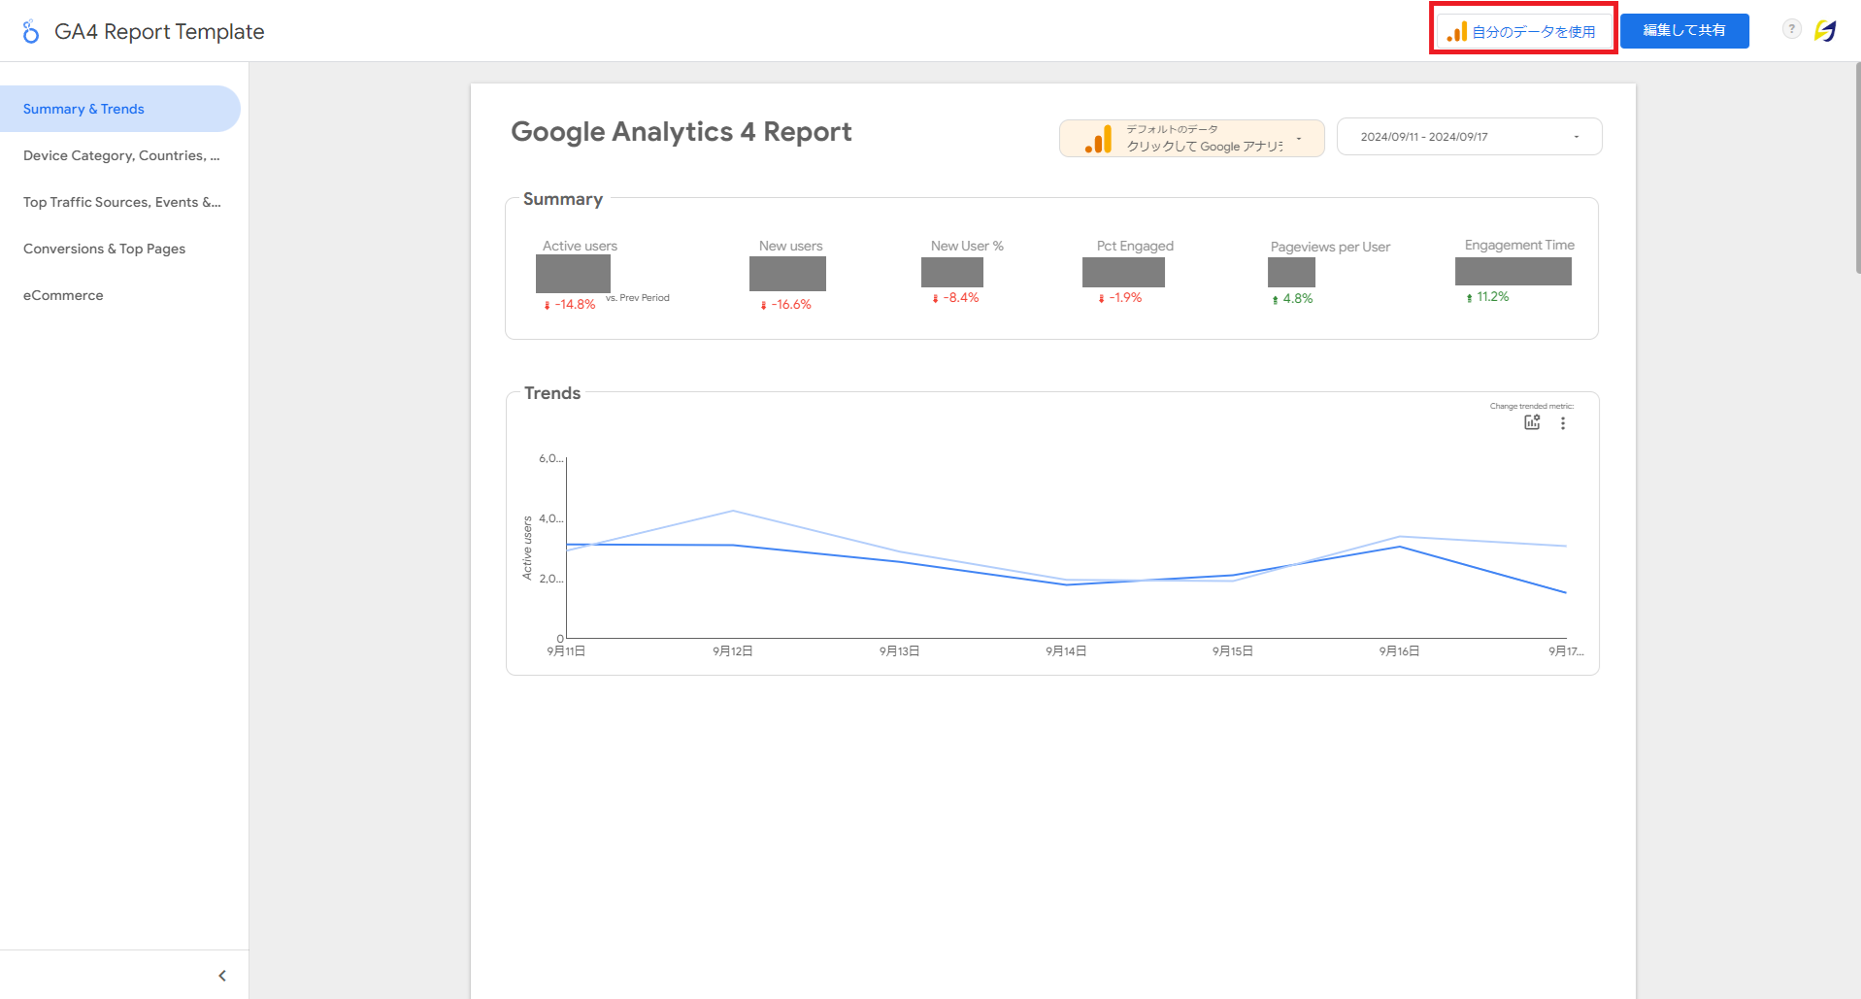Go to Top Traffic Sources, Events page

coord(121,202)
